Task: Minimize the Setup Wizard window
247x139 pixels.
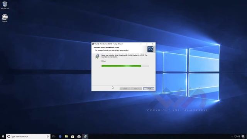Action: (x=141, y=44)
